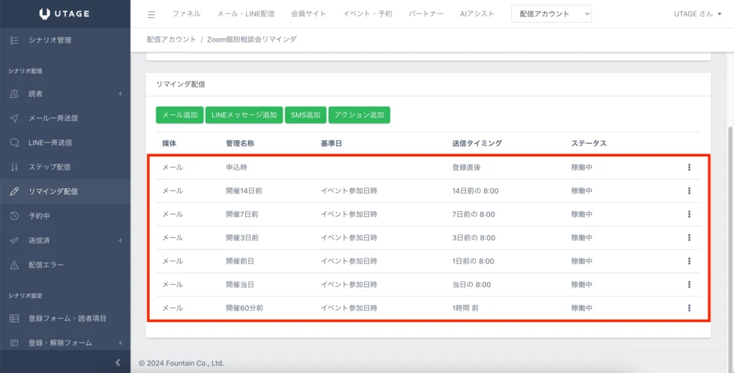Click the LINEメッセージ追加 button
734x373 pixels.
[244, 115]
